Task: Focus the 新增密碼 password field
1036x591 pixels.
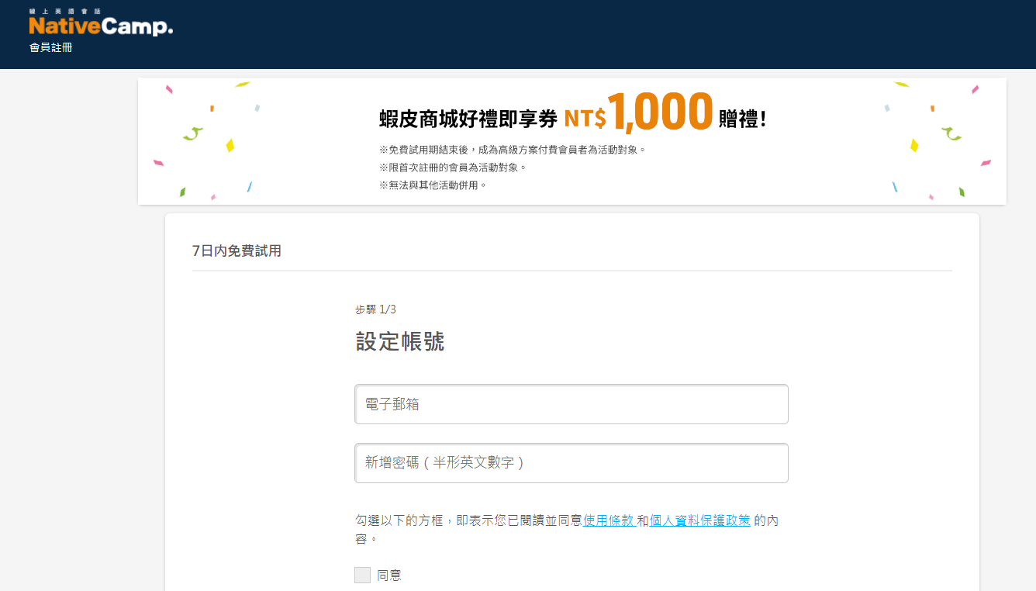Action: click(572, 463)
